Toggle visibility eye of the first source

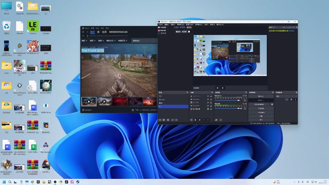click(208, 96)
